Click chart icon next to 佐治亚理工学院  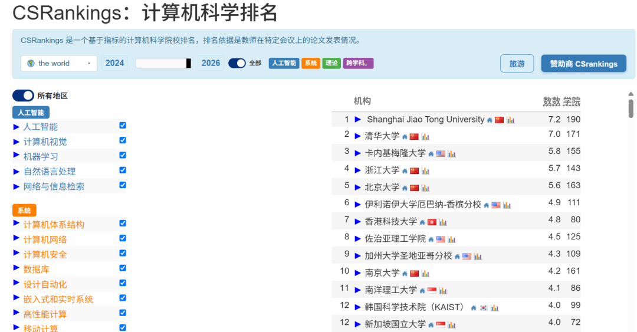pos(452,239)
